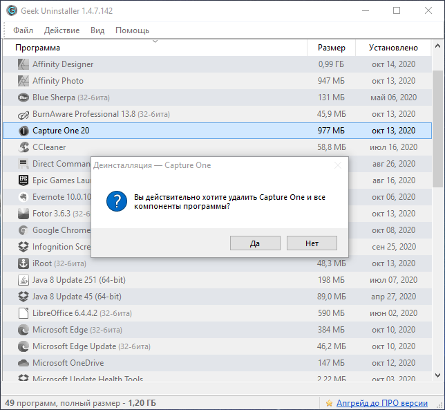Screen dimensions: 445x410
Task: Sort list by Размер column header
Action: pos(332,48)
